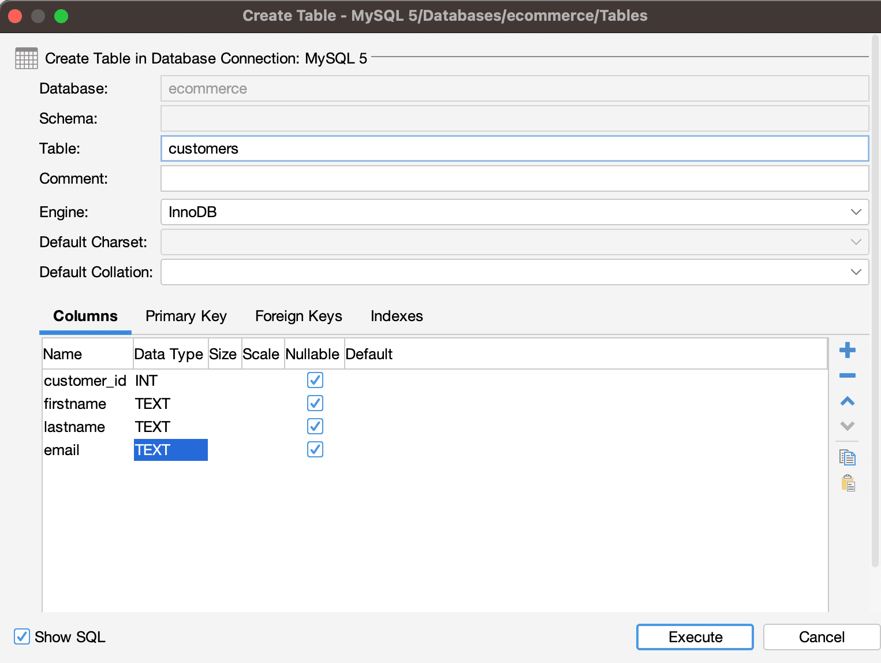Viewport: 881px width, 663px height.
Task: Click the table grid icon near the dialog header
Action: point(25,58)
